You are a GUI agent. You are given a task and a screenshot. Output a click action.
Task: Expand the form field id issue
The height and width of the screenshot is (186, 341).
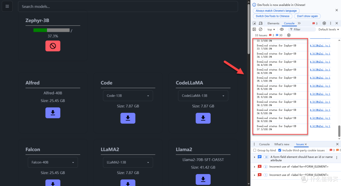254,157
